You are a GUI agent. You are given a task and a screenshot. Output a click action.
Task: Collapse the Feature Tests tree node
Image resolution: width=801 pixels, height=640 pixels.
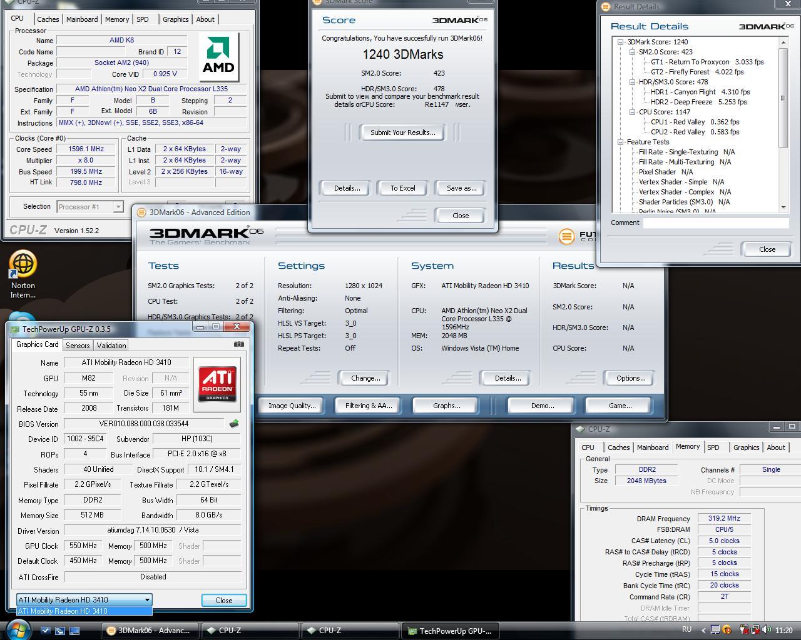pos(620,142)
